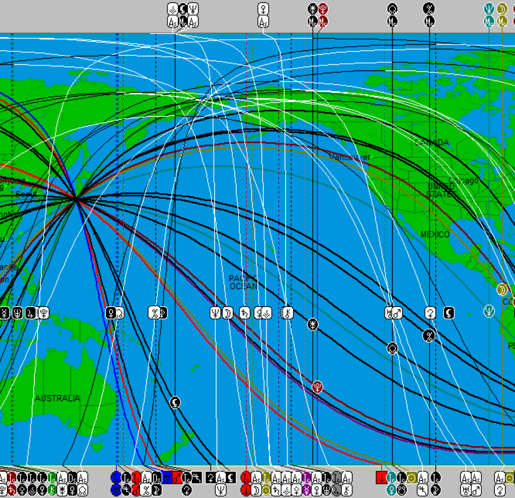Click the blue Uranus square in the bottom bar
The height and width of the screenshot is (498, 515).
pyautogui.click(x=167, y=478)
